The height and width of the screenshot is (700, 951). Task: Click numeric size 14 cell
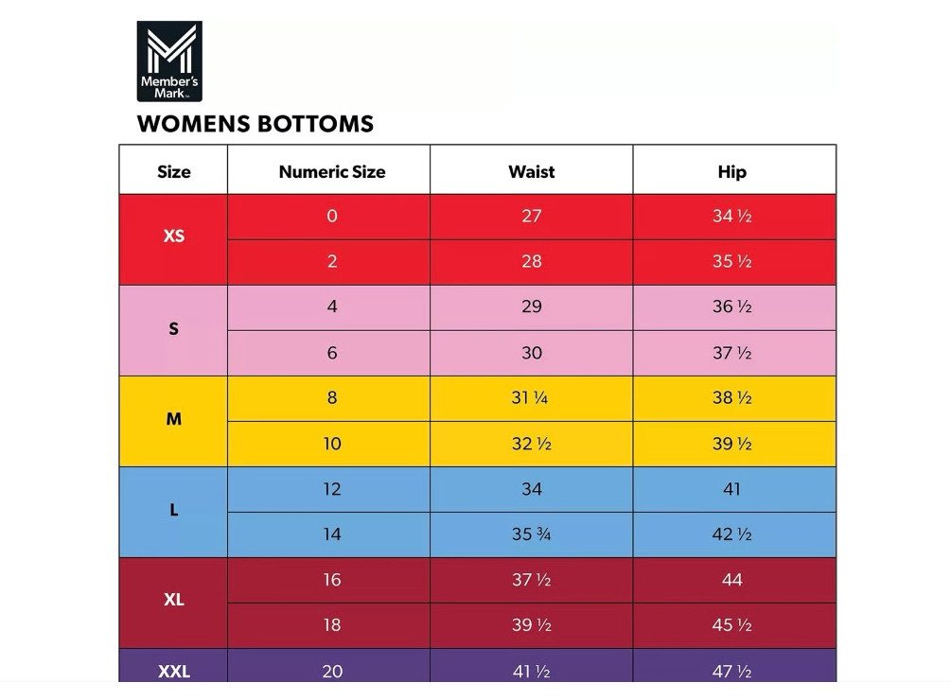click(331, 534)
